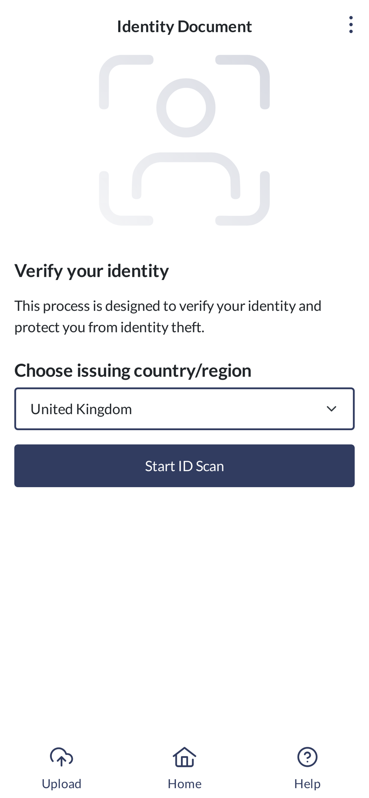Switch to the Upload tab label
This screenshot has width=369, height=798.
(61, 784)
